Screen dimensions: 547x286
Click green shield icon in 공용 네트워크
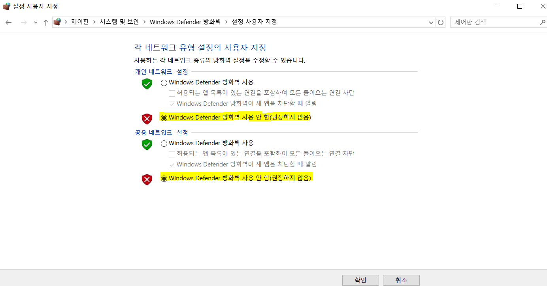tap(147, 144)
